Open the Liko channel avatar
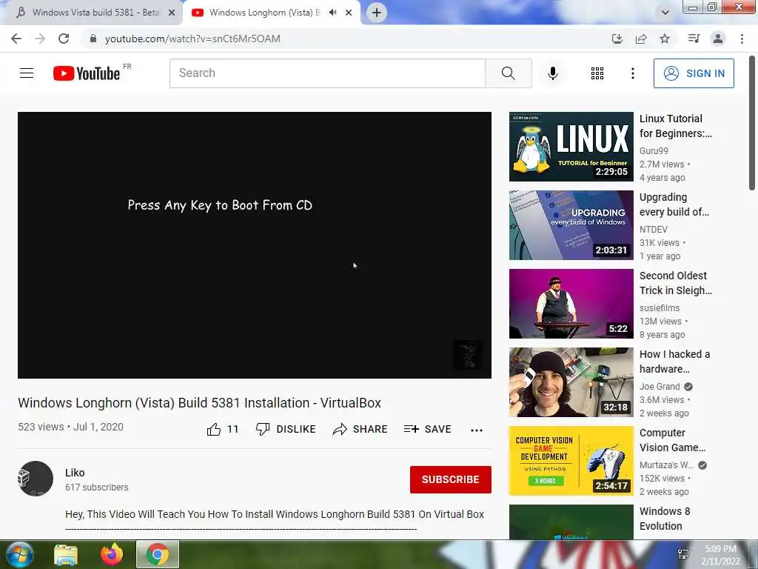The image size is (758, 569). coord(36,479)
